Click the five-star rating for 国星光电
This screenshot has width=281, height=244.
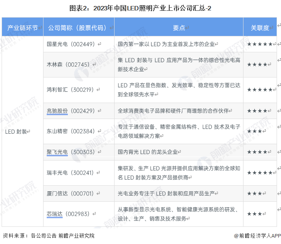click(x=260, y=44)
